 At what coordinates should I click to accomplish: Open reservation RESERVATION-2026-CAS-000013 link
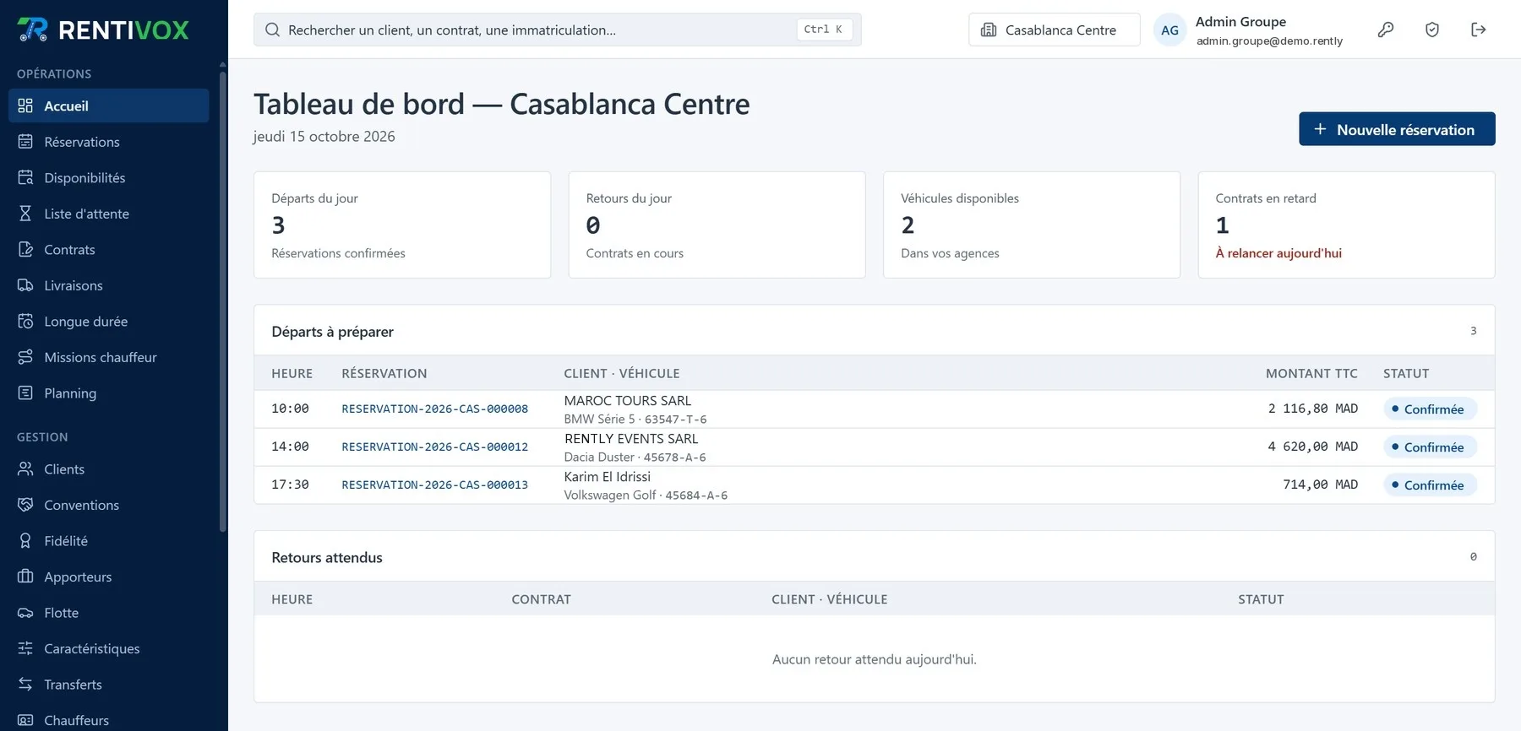point(434,485)
